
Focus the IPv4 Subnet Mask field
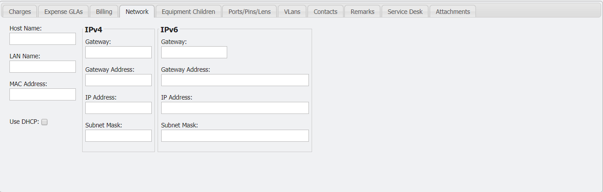pyautogui.click(x=119, y=136)
